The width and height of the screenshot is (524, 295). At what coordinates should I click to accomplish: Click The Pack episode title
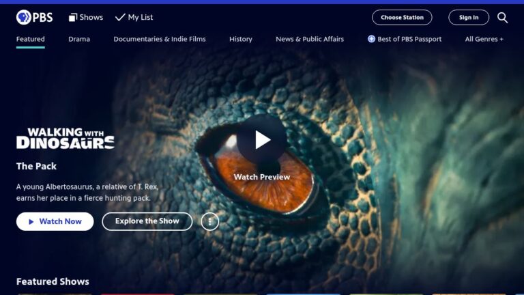coord(36,166)
